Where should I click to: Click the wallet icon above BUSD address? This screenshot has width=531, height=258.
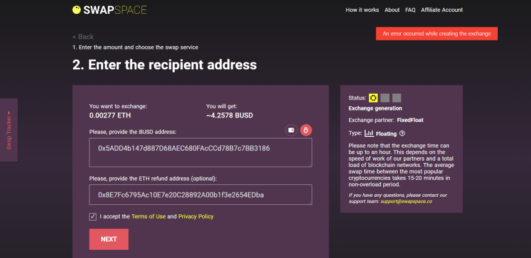pyautogui.click(x=291, y=130)
